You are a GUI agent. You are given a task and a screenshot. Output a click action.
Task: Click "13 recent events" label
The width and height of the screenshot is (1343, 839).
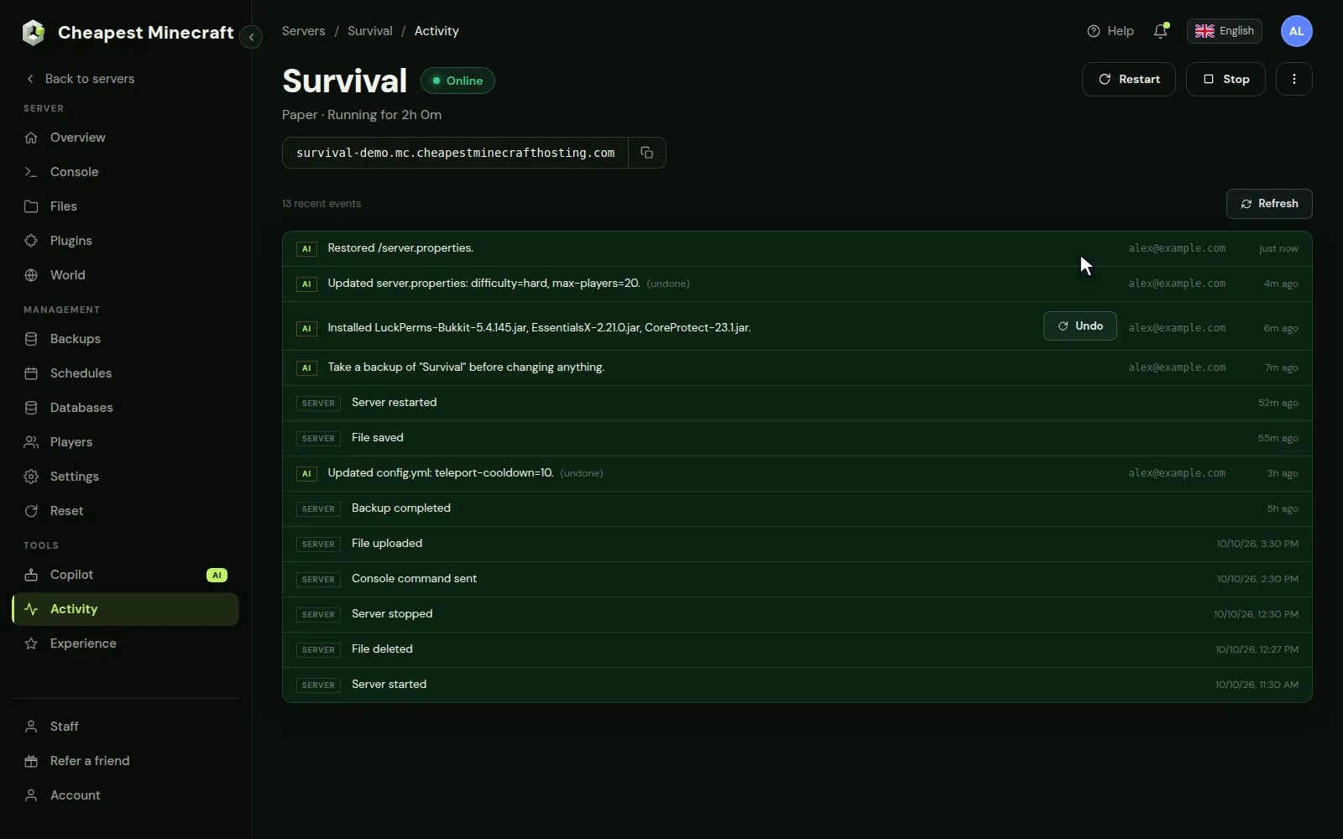[321, 204]
